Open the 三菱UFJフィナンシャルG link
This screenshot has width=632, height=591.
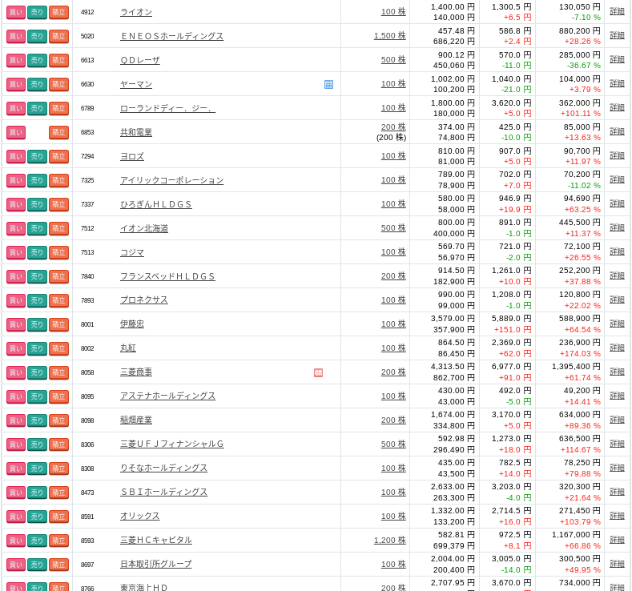click(171, 444)
